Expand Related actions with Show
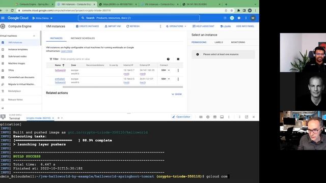The width and height of the screenshot is (326, 183). pyautogui.click(x=177, y=94)
